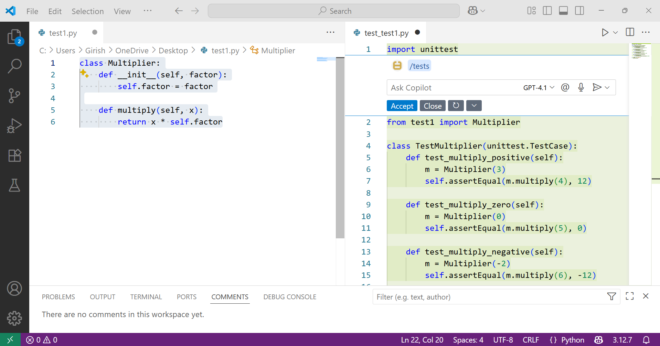Open the Testing view

[x=14, y=185]
